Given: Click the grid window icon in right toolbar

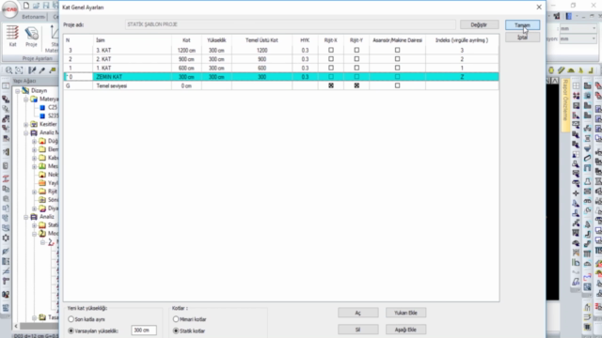Looking at the screenshot, I should (576, 85).
